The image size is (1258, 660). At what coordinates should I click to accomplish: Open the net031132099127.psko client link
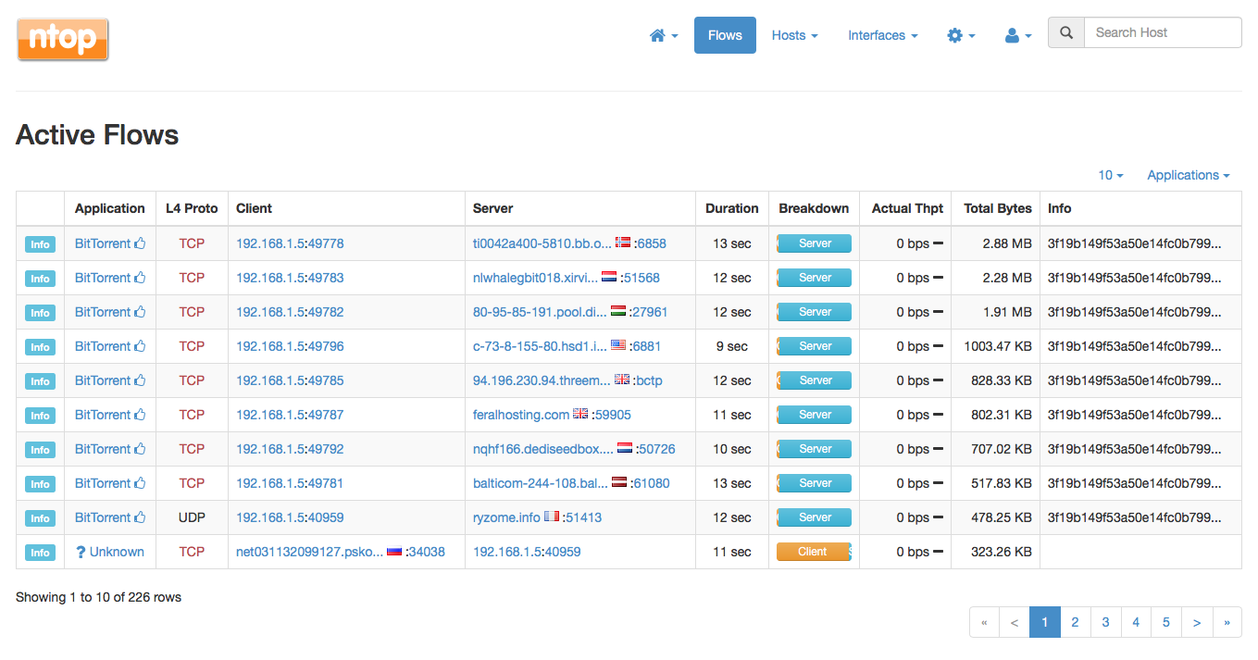coord(309,552)
